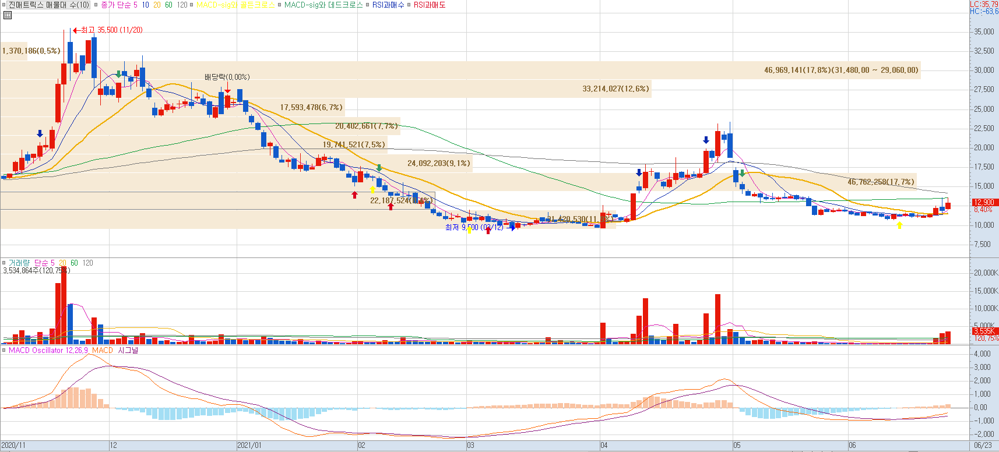The image size is (999, 452).
Task: Select the blue 10-day price moving-average label
Action: coord(145,5)
